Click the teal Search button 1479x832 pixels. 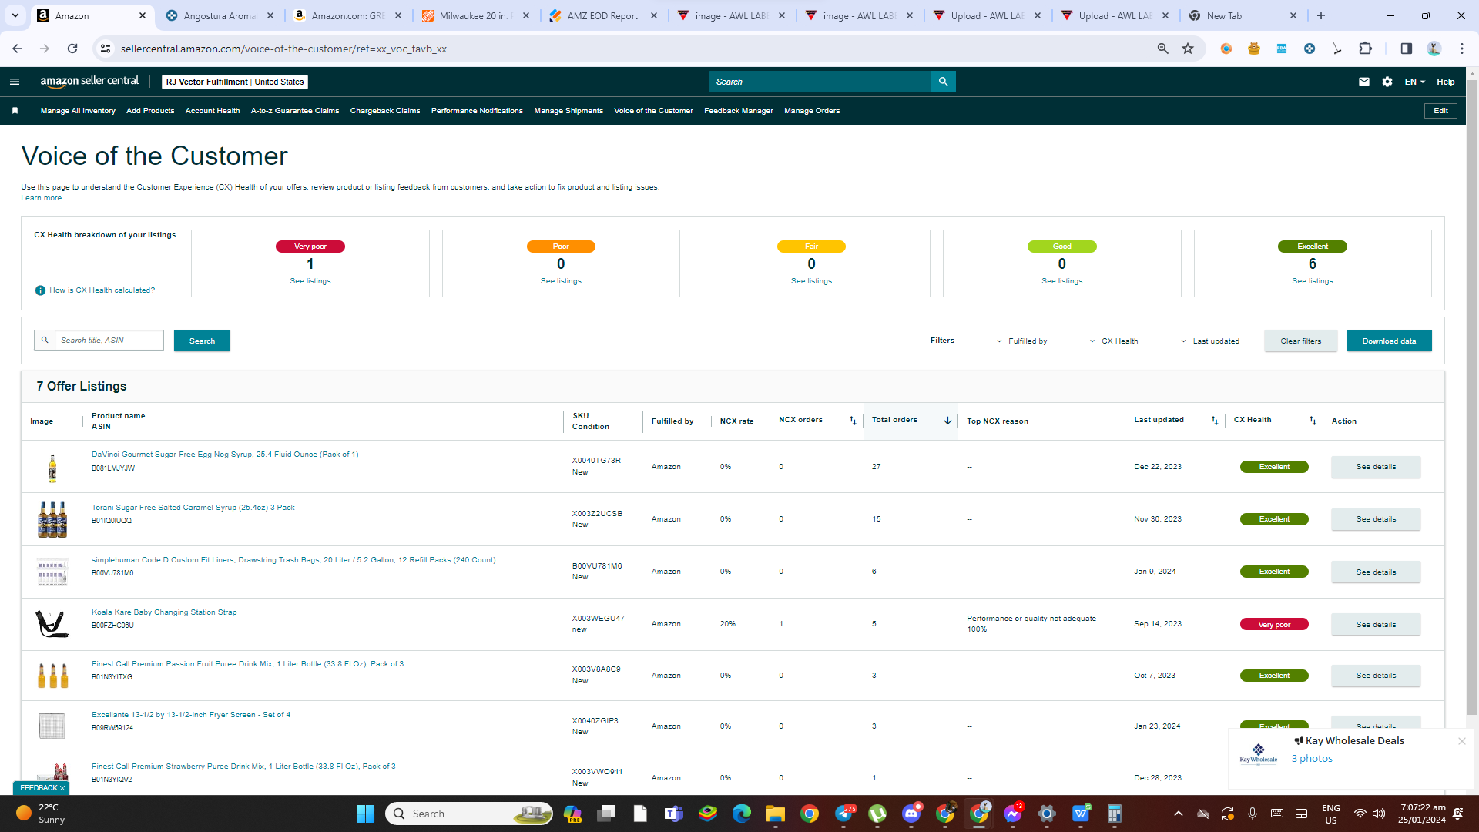click(x=202, y=341)
